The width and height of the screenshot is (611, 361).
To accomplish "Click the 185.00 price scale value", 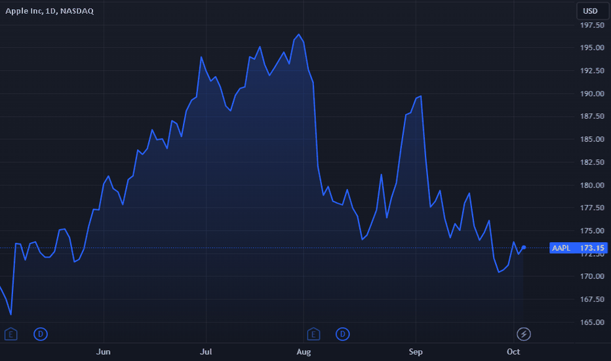I will coord(592,139).
